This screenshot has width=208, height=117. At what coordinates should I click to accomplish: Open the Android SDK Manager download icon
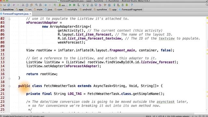pyautogui.click(x=127, y=5)
